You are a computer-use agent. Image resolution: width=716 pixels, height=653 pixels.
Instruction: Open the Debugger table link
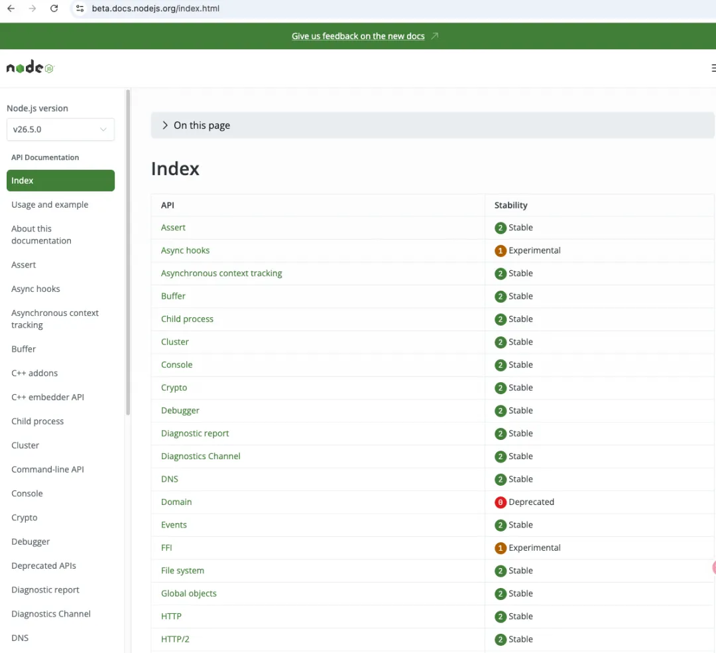point(180,410)
